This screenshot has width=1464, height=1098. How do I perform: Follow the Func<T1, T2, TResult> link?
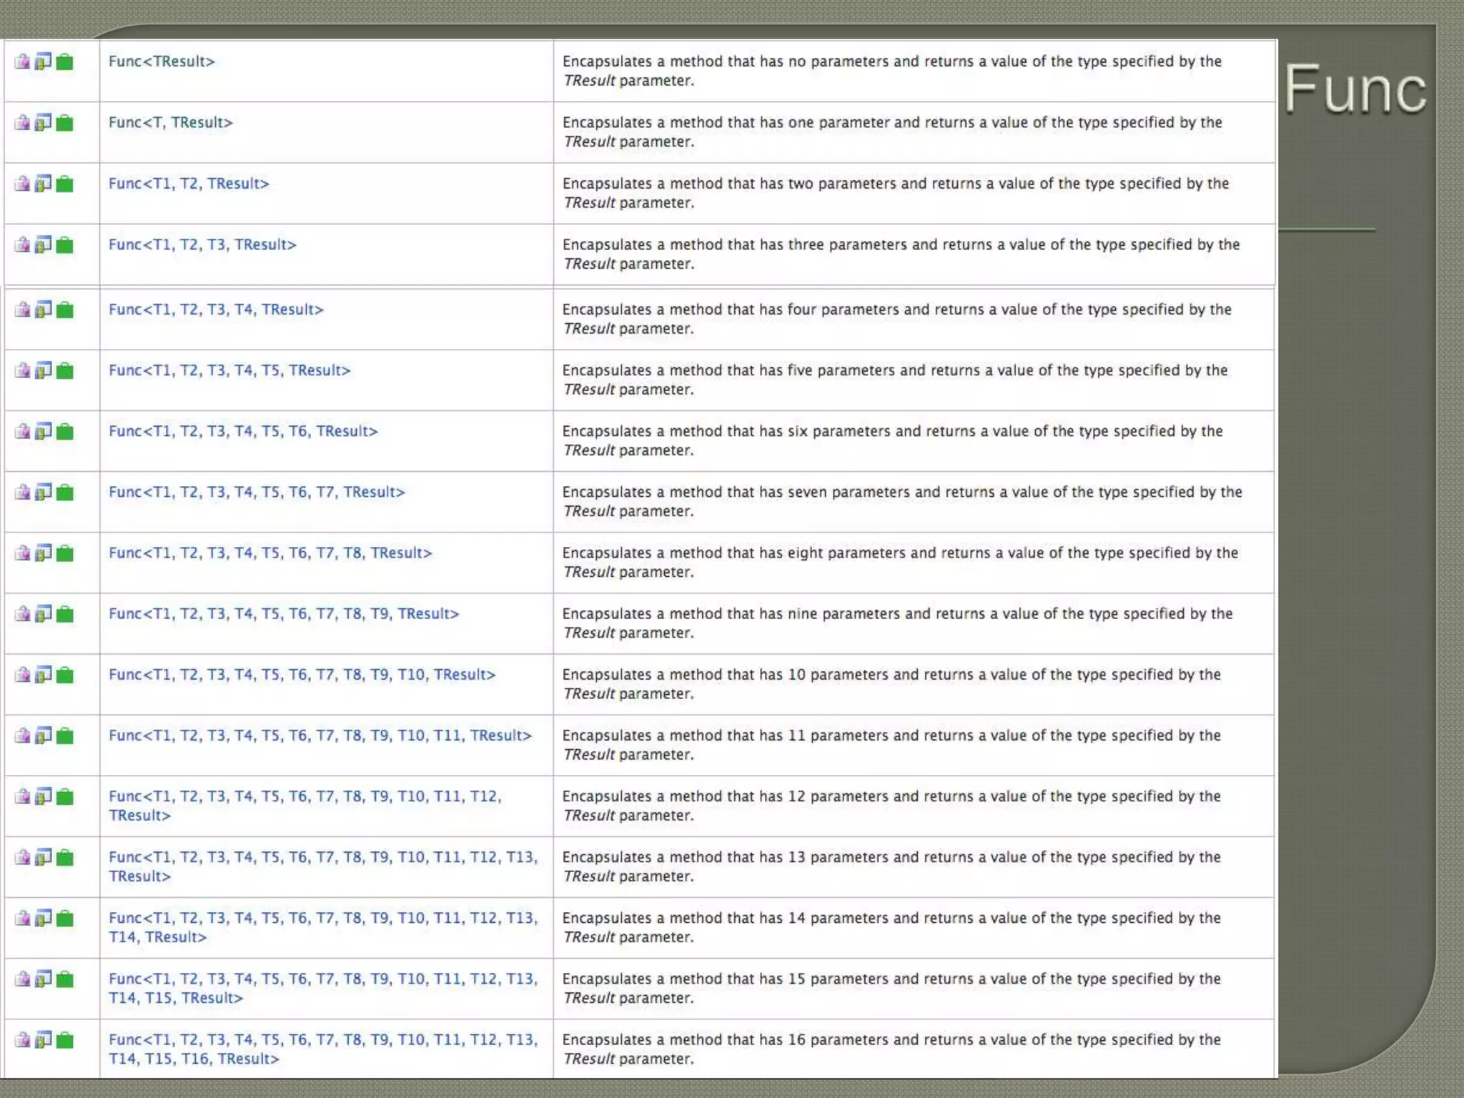click(x=189, y=184)
